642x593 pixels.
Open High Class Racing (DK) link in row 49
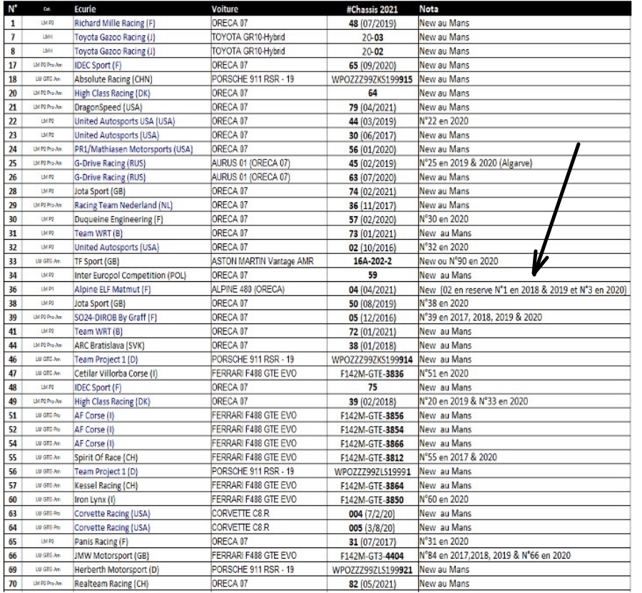(112, 401)
